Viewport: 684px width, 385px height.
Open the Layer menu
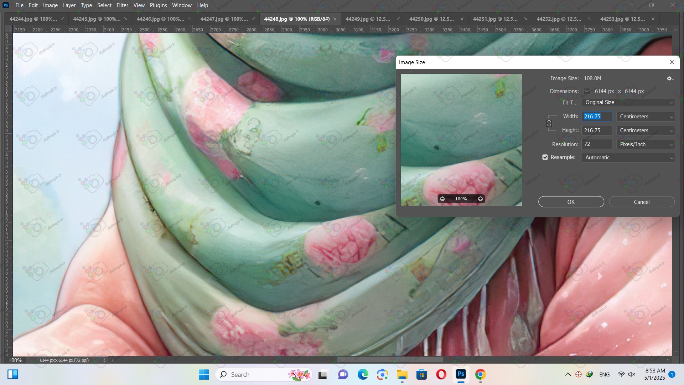[69, 5]
